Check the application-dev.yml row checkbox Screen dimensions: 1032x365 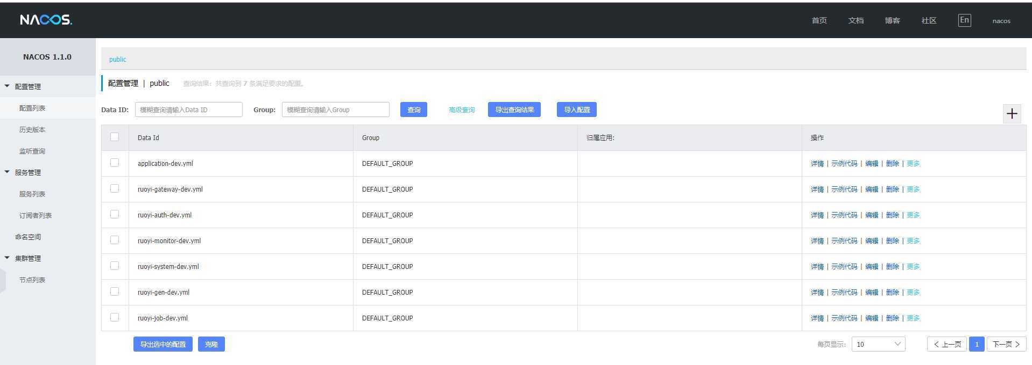click(x=115, y=163)
